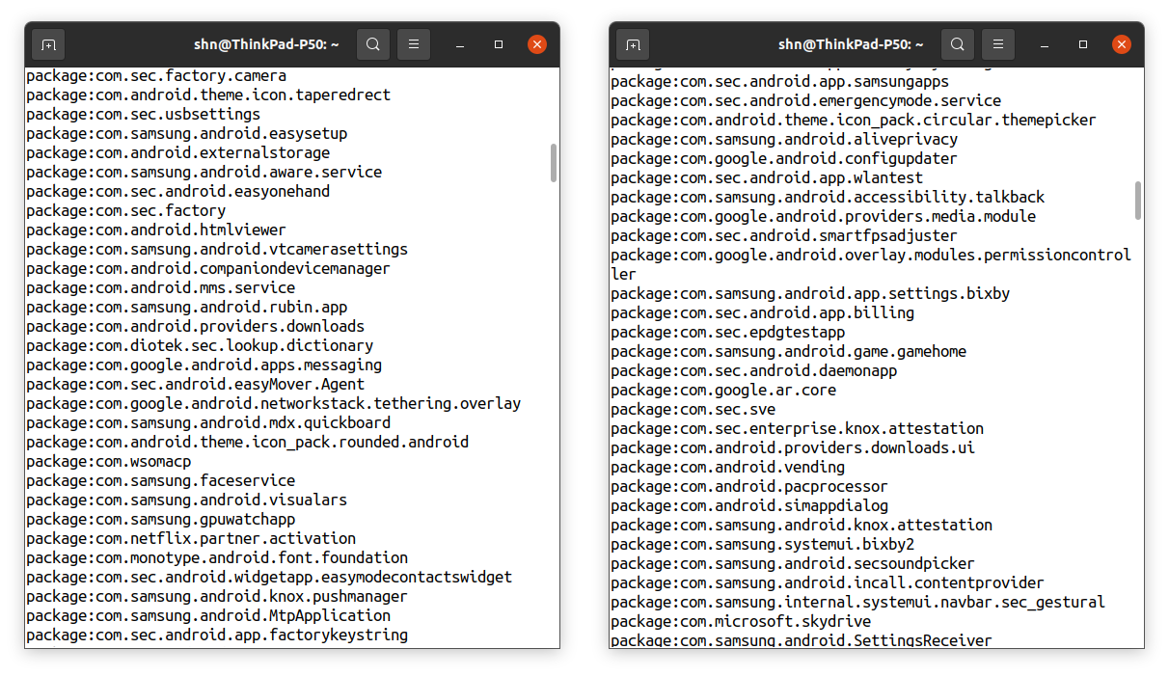Click the scrollbar thumb in the right terminal

click(1138, 200)
